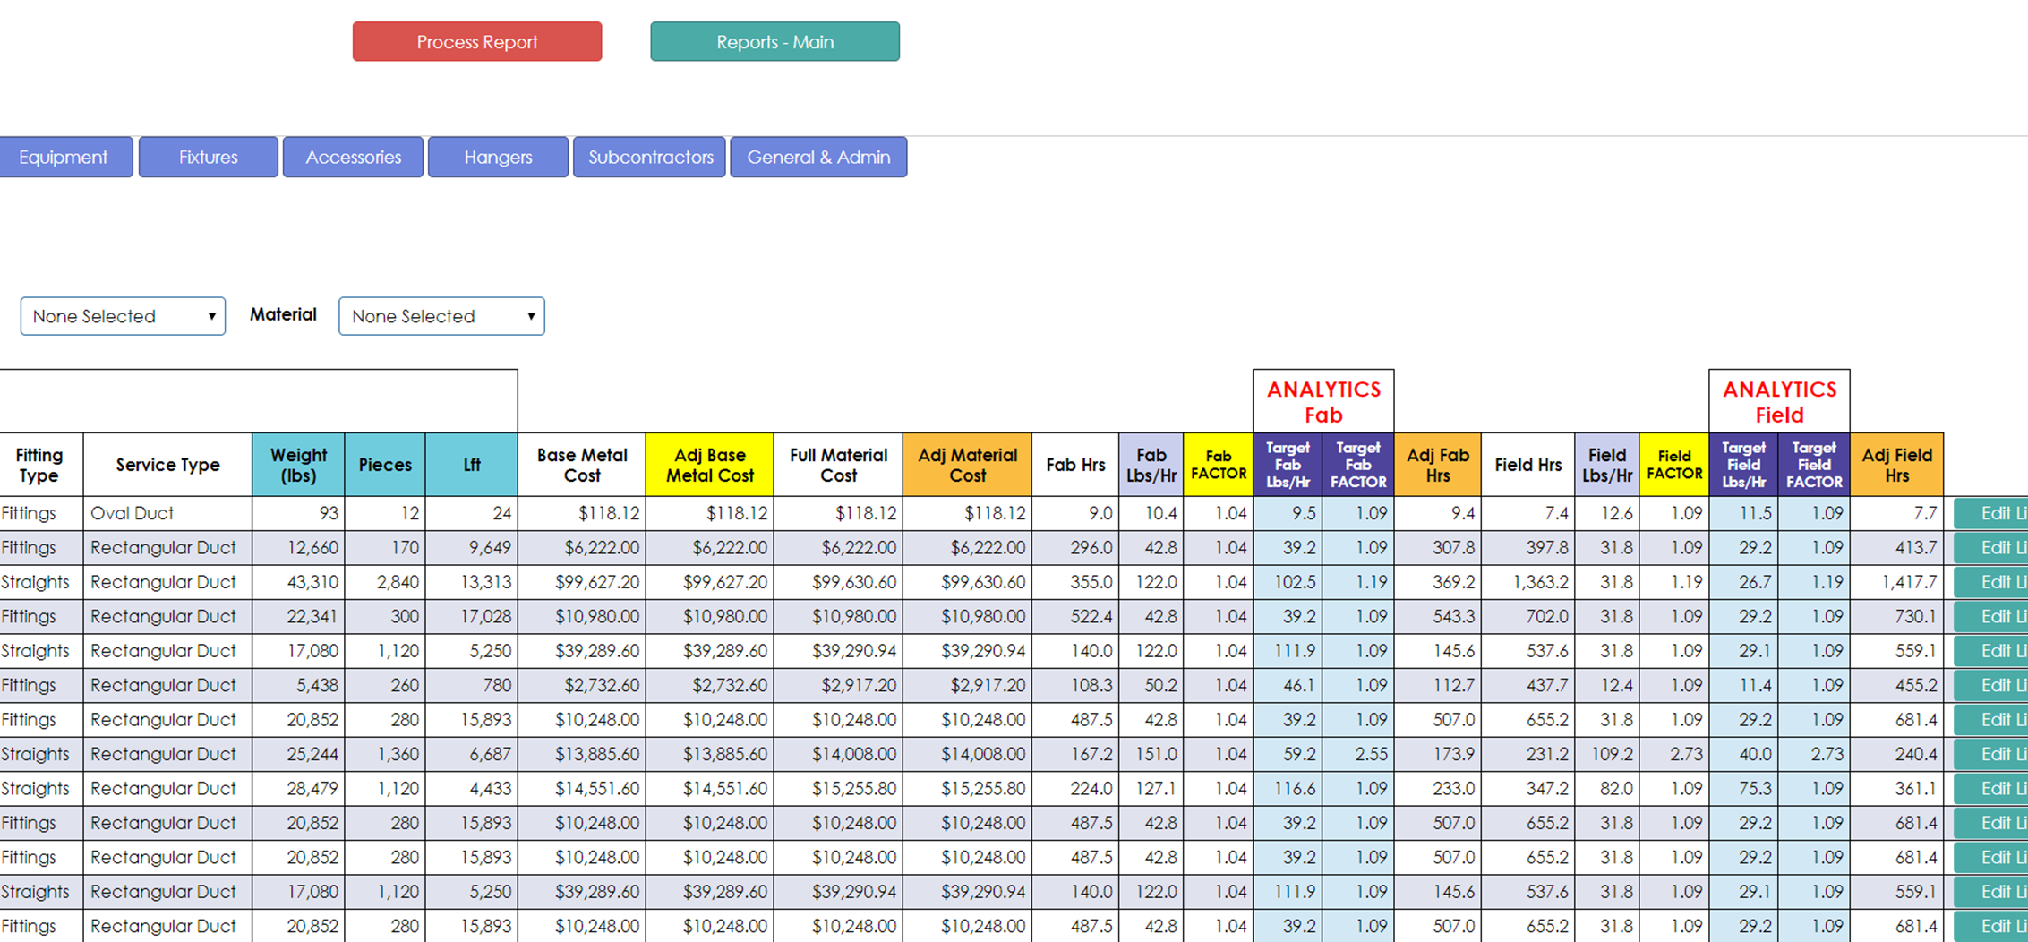
Task: Click Target Fab FACTOR cell showing 2.55
Action: pyautogui.click(x=1359, y=754)
